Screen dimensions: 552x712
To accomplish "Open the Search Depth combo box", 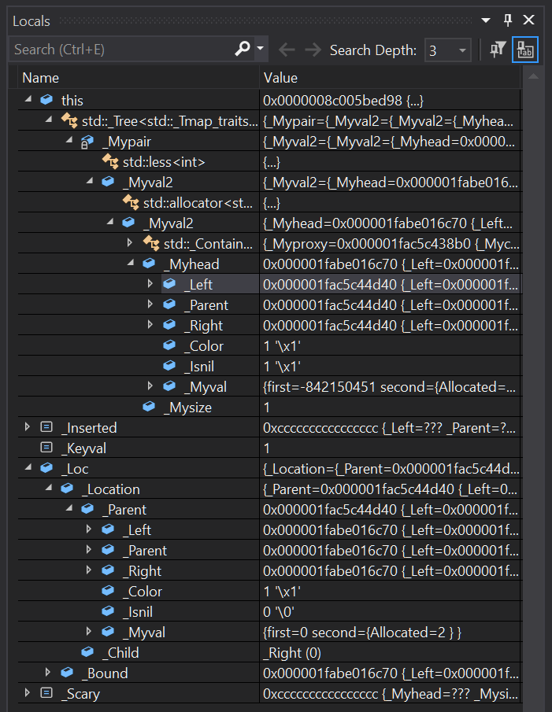I will pos(447,50).
